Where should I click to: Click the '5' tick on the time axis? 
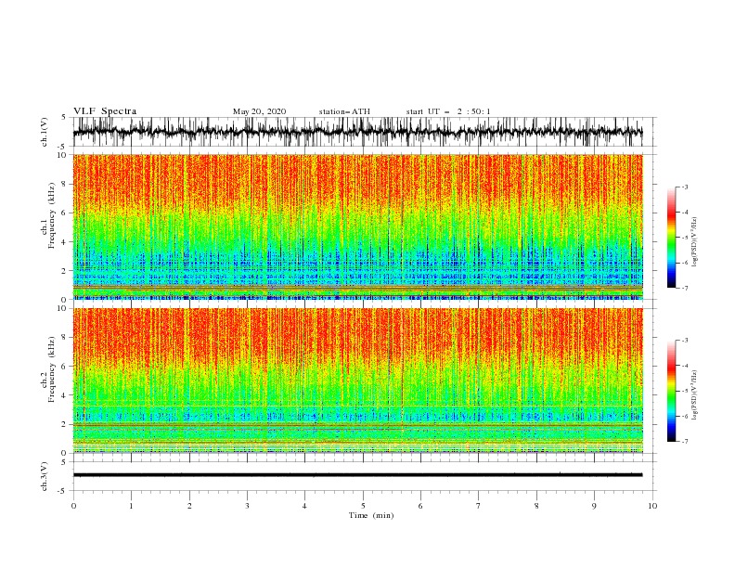click(x=363, y=506)
